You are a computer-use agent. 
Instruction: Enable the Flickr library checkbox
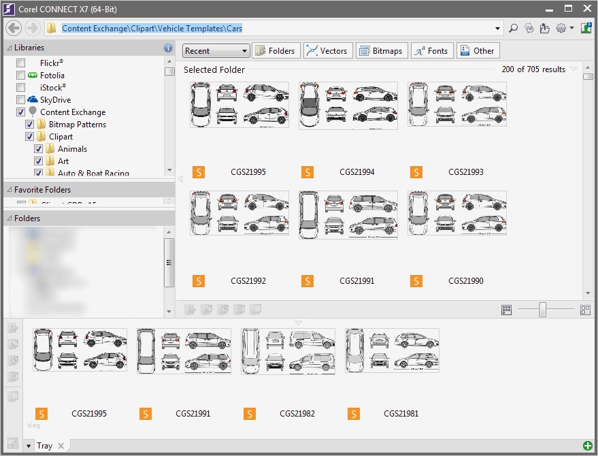coord(21,63)
